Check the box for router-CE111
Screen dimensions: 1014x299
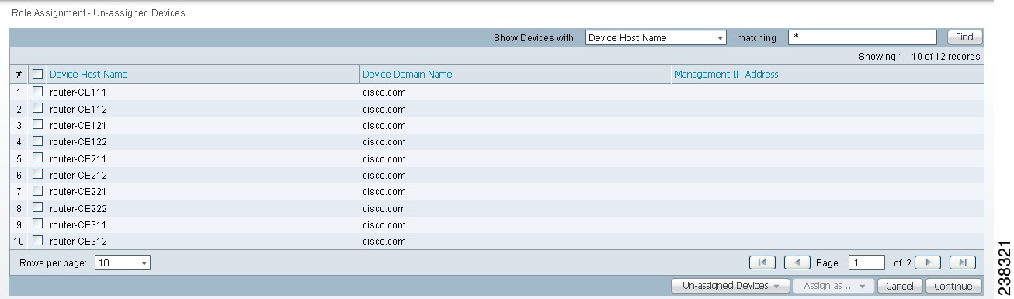(x=37, y=92)
